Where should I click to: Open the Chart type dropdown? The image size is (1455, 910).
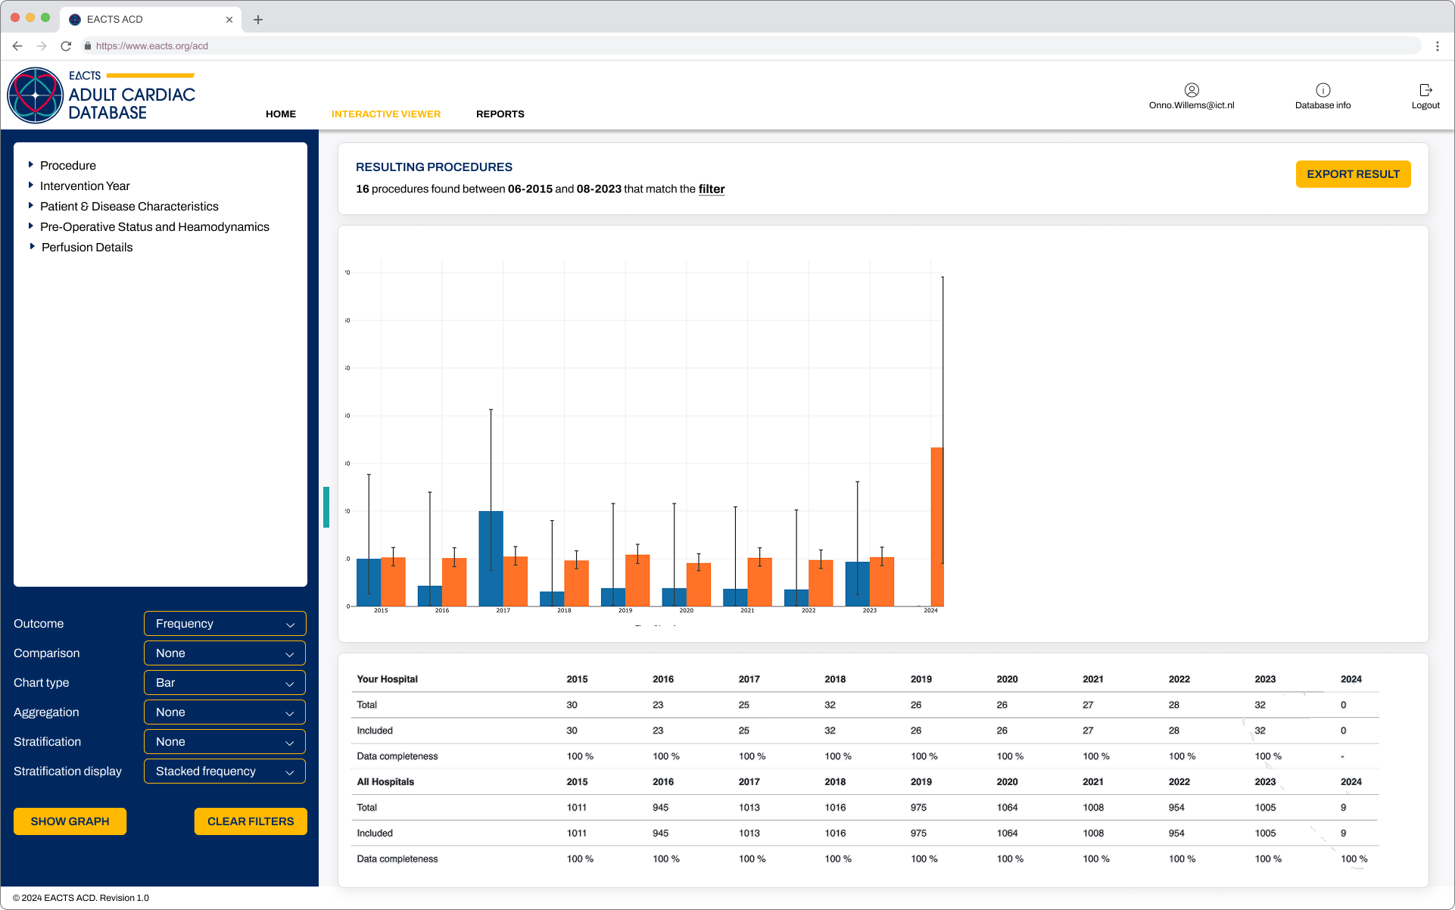[x=224, y=682]
